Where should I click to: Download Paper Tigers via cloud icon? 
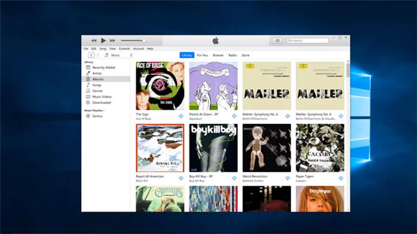(341, 178)
